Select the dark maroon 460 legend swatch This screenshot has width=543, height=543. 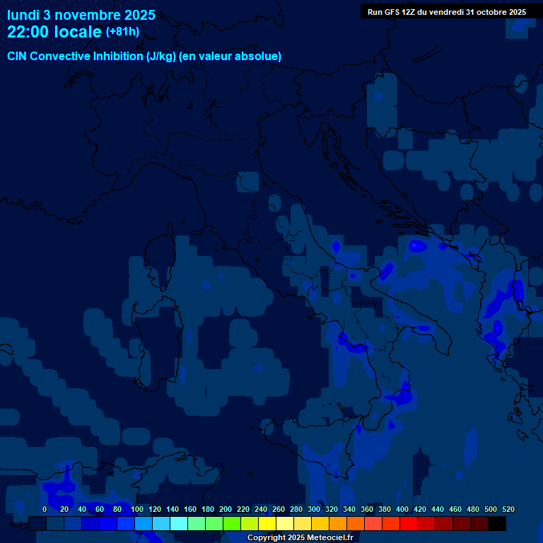click(x=462, y=524)
